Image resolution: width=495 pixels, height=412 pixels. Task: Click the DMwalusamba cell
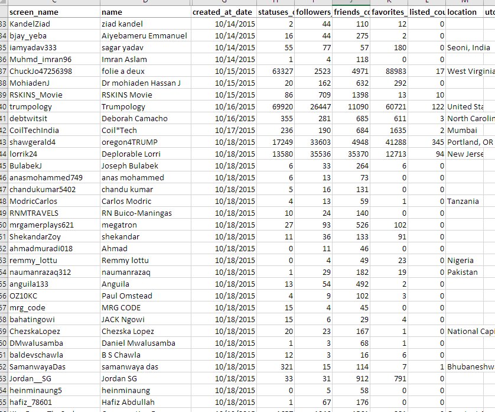click(x=54, y=343)
